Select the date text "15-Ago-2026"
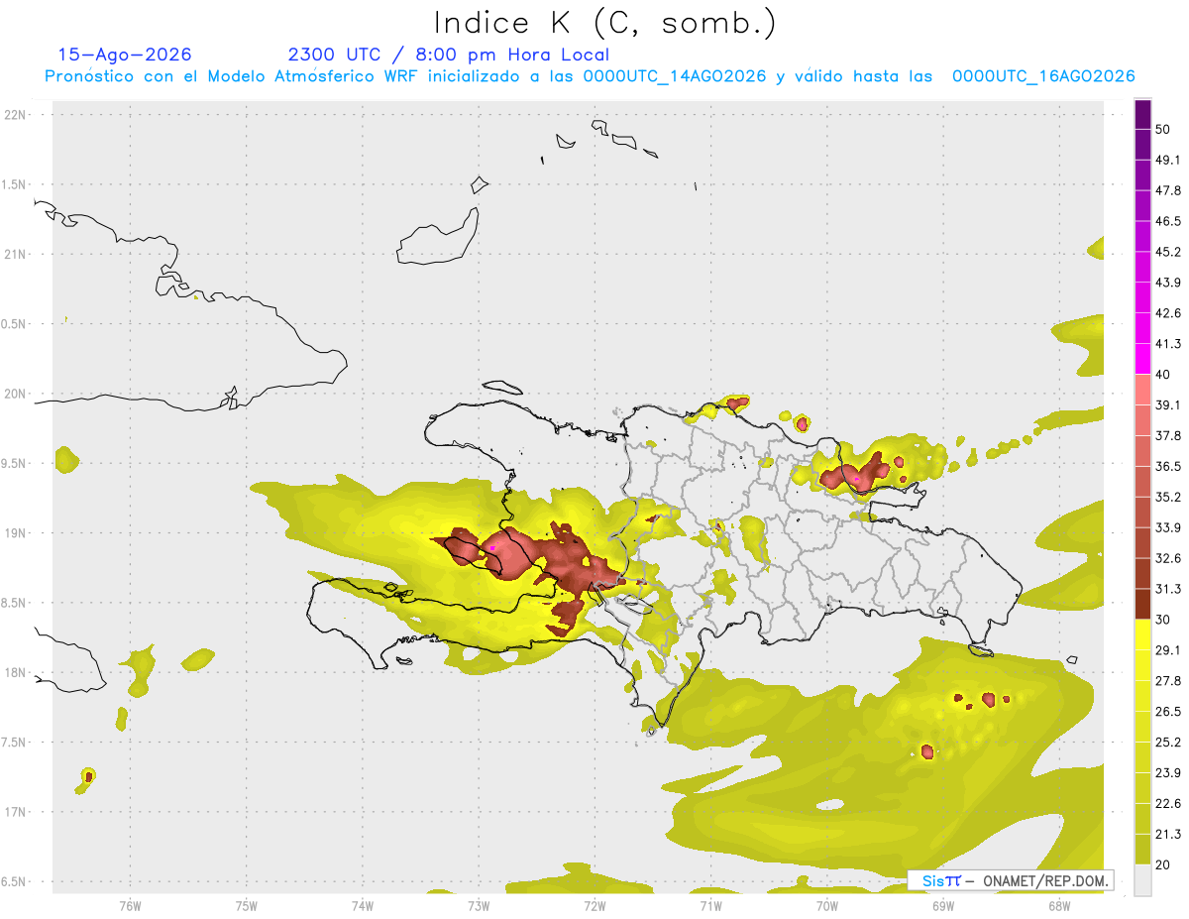The width and height of the screenshot is (1189, 919). (x=125, y=55)
